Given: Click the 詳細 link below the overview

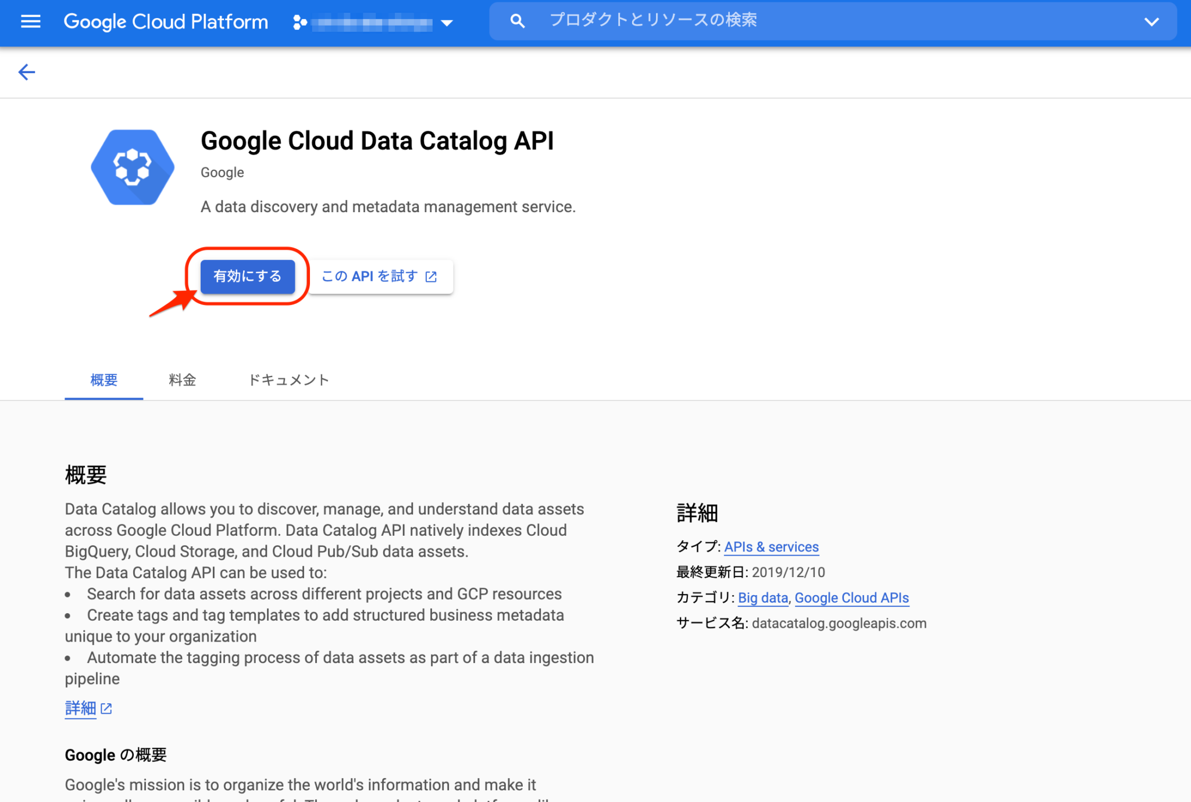Looking at the screenshot, I should (x=80, y=708).
